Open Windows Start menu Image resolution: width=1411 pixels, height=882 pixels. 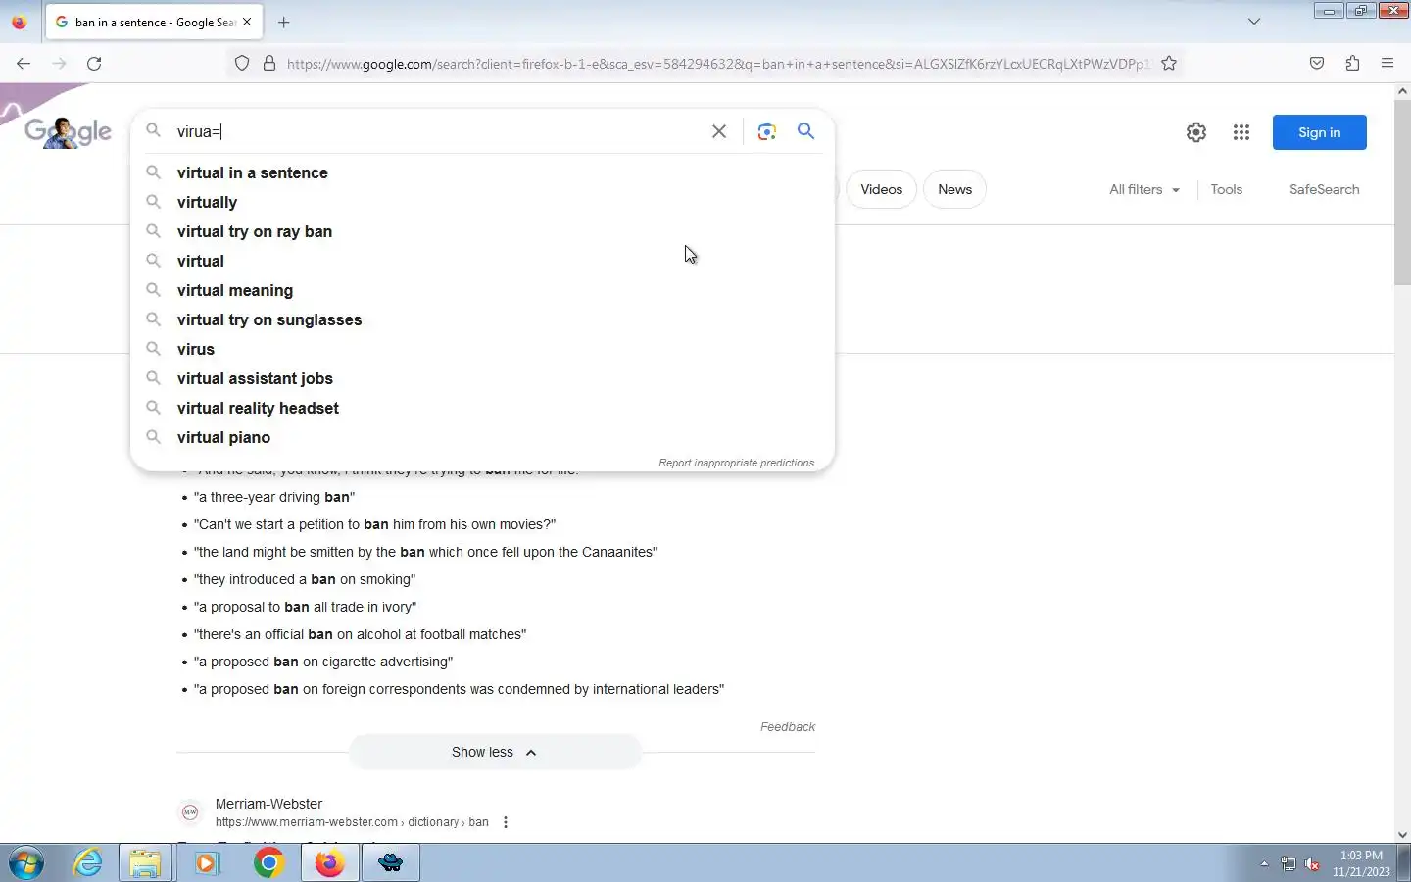26,863
